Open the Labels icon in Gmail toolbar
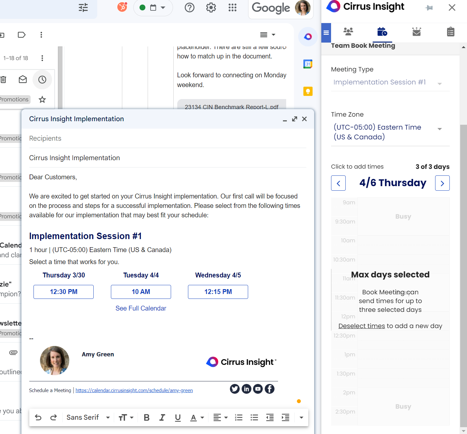The image size is (467, 434). pos(21,35)
